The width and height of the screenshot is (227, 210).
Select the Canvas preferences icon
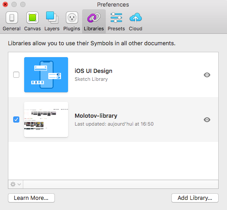[x=32, y=18]
